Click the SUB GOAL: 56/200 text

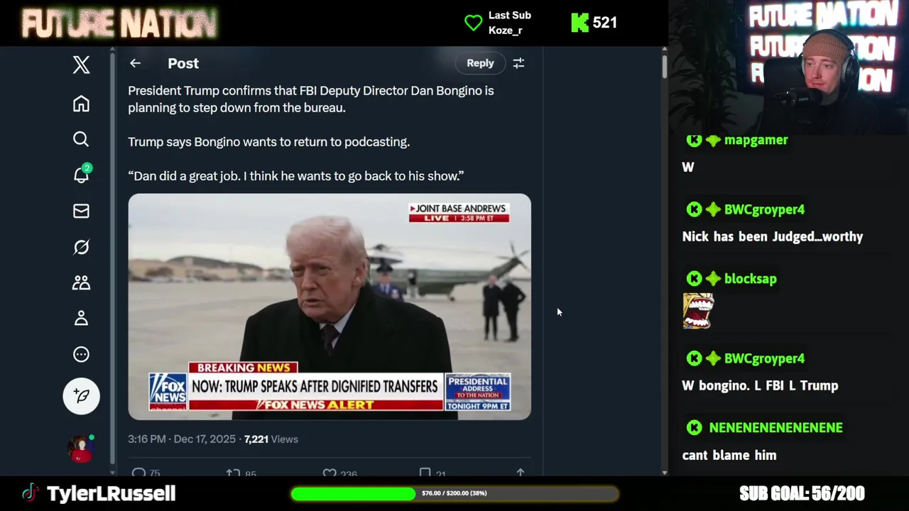coord(802,493)
